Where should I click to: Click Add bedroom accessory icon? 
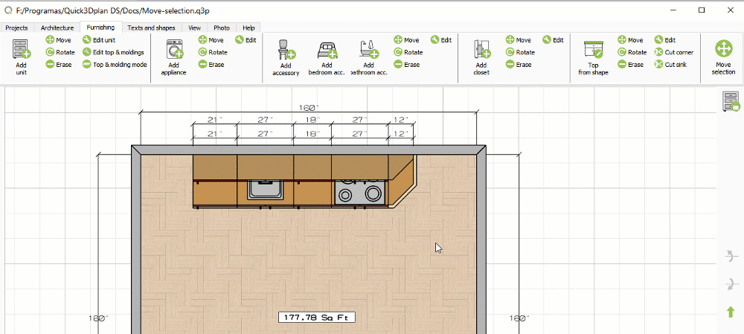coord(327,51)
